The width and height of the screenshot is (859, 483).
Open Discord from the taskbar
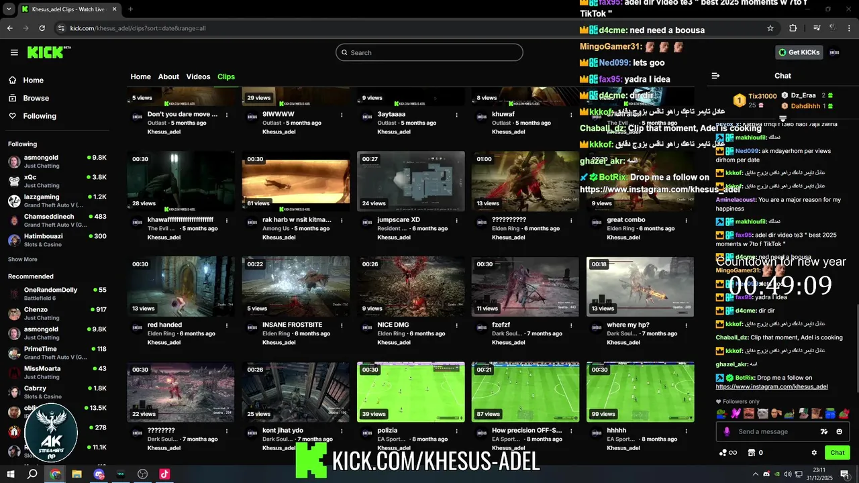click(99, 474)
